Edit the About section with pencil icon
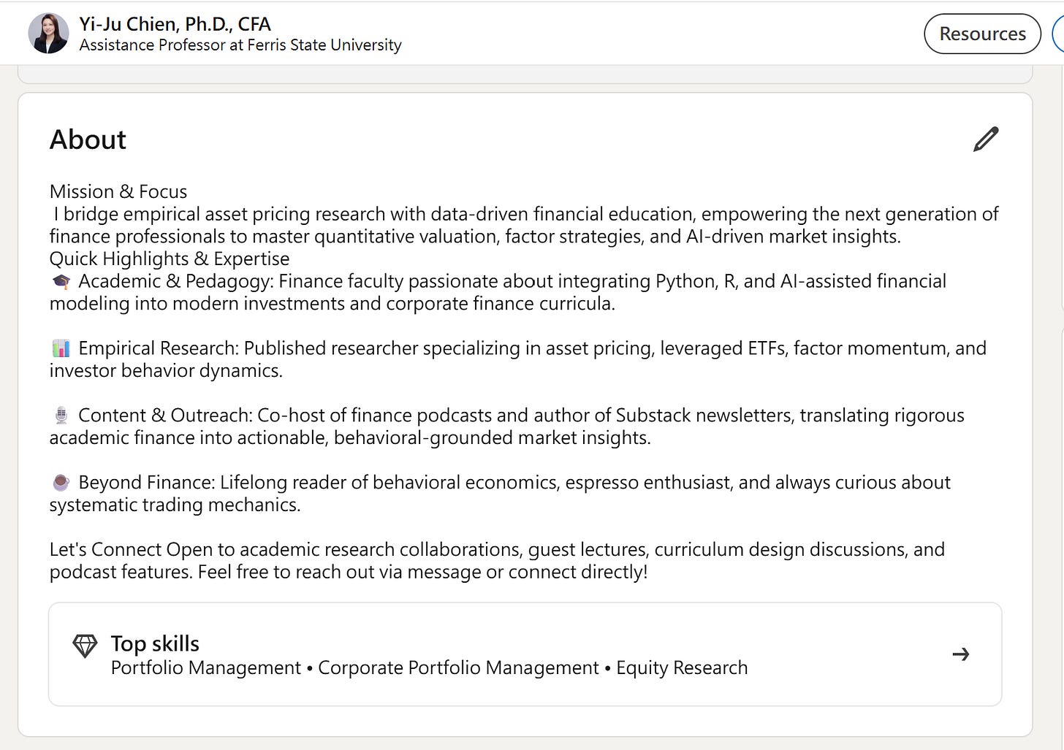1064x750 pixels. coord(986,139)
